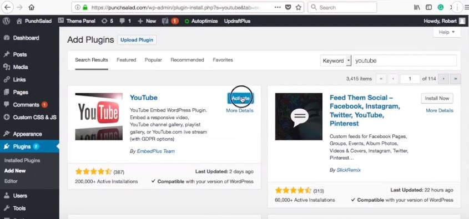Install Feed Them Social plugin now
The image size is (469, 219).
coord(437,98)
